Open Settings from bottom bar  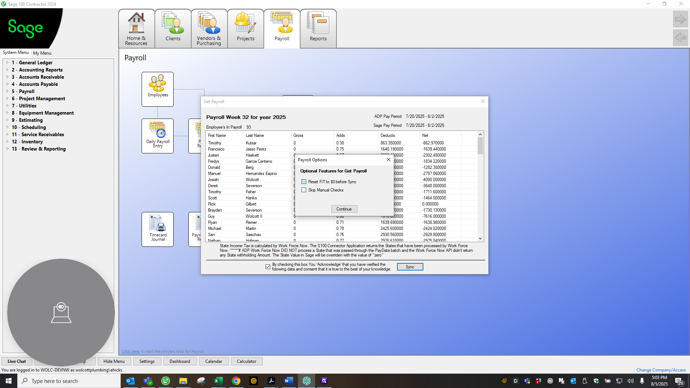[x=147, y=361]
